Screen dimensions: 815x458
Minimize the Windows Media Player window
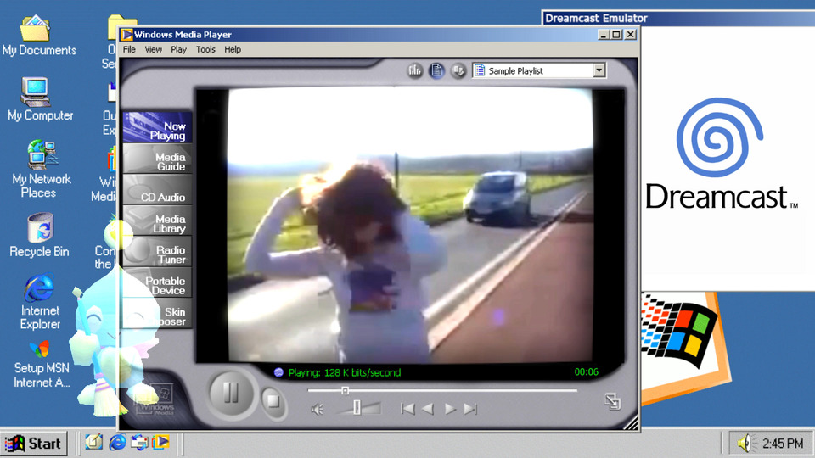[x=603, y=35]
